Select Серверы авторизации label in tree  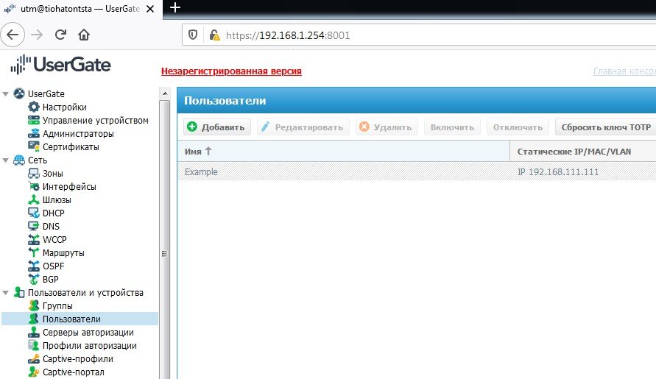click(x=88, y=333)
